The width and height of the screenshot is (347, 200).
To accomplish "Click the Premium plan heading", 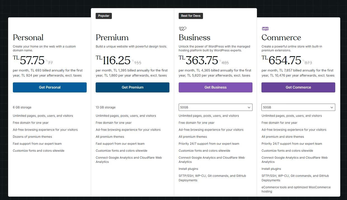I will click(112, 38).
